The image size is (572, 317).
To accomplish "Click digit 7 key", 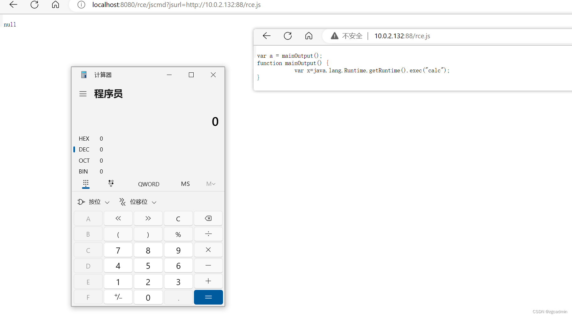I will (x=118, y=250).
